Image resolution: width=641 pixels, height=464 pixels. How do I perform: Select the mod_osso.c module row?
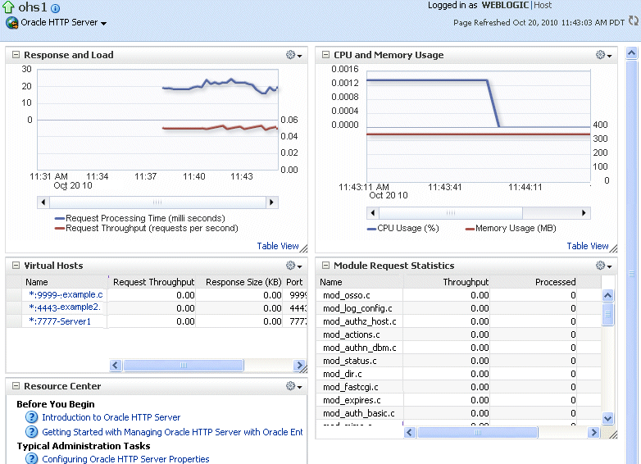[x=459, y=295]
